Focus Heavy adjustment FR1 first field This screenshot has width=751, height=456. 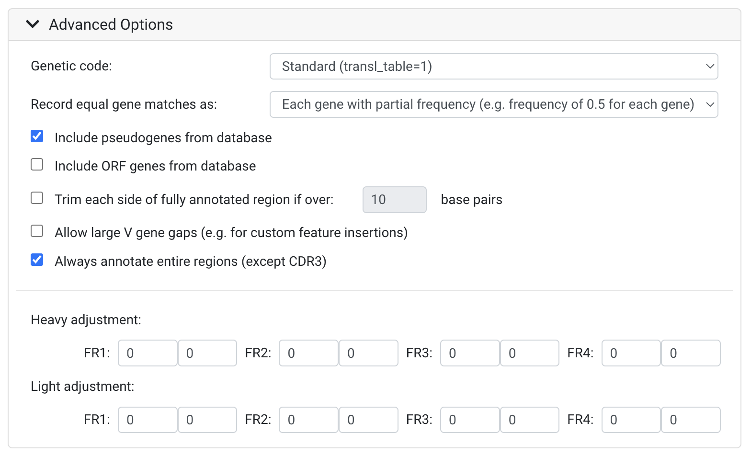tap(148, 353)
